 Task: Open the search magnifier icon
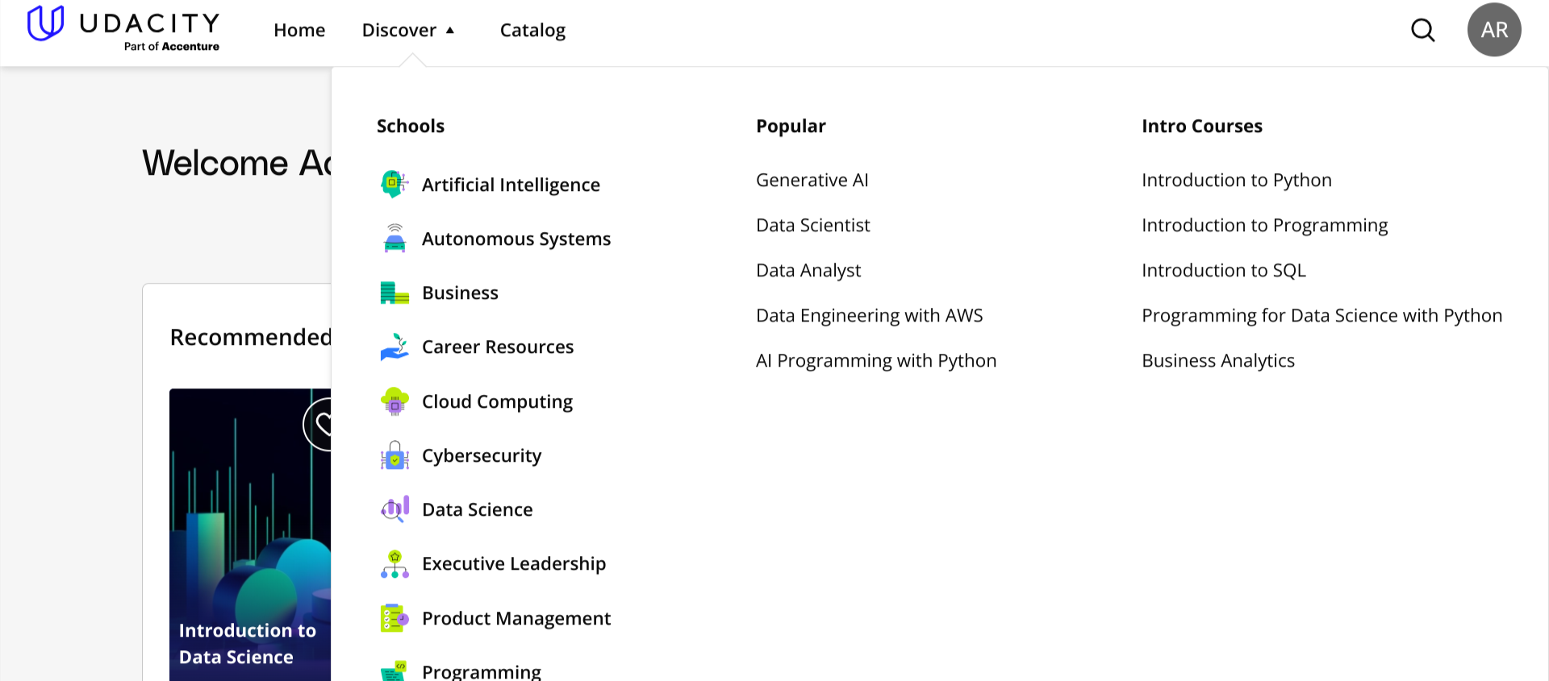pyautogui.click(x=1422, y=31)
